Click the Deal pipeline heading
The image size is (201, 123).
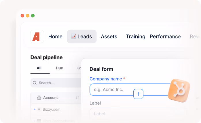[x=47, y=57]
